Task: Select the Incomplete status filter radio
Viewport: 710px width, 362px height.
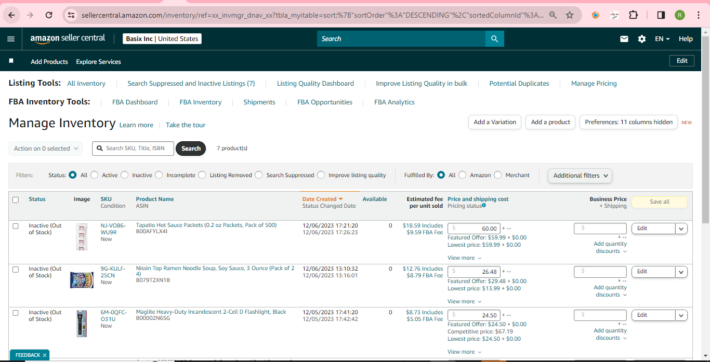Action: click(159, 175)
